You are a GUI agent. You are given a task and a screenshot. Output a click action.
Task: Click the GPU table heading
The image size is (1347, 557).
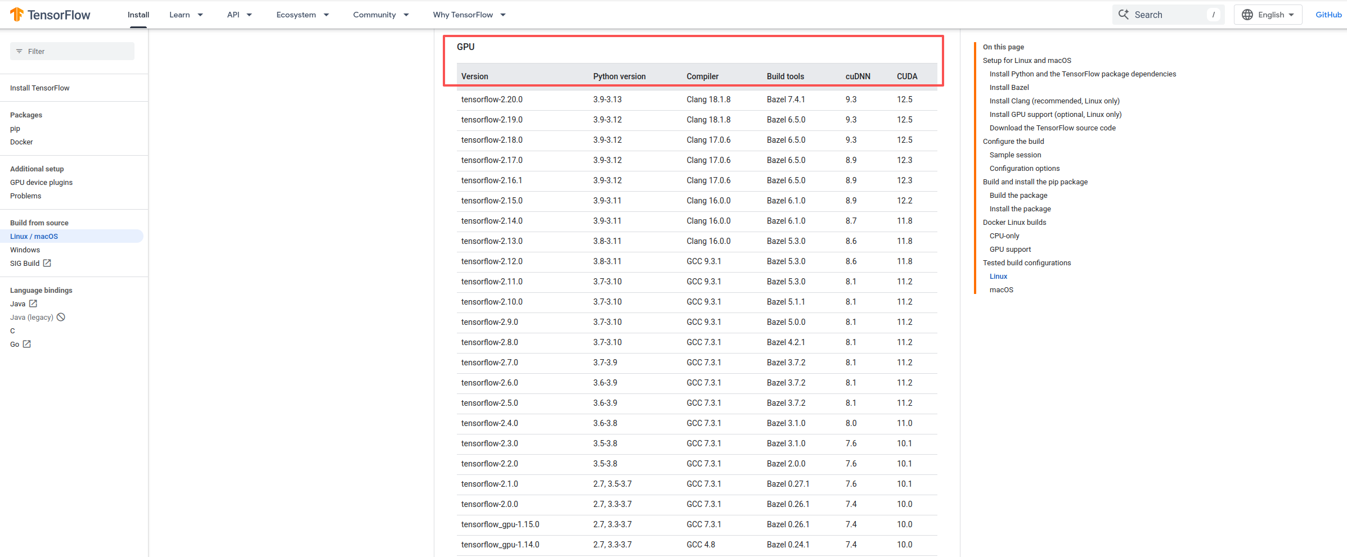pyautogui.click(x=465, y=47)
